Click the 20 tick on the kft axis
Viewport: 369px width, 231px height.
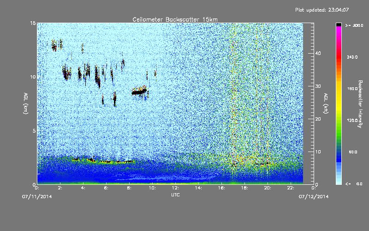point(318,119)
